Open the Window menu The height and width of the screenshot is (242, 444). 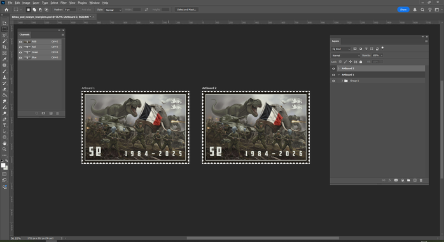(94, 3)
